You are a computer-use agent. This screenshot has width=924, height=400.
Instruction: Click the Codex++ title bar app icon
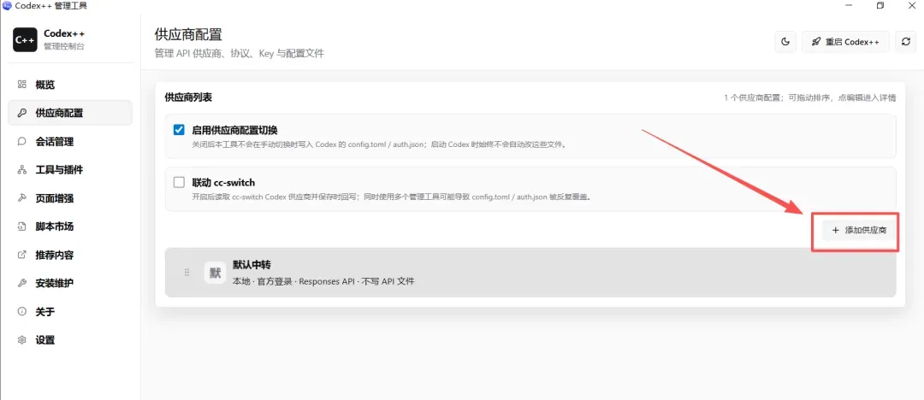8,5
